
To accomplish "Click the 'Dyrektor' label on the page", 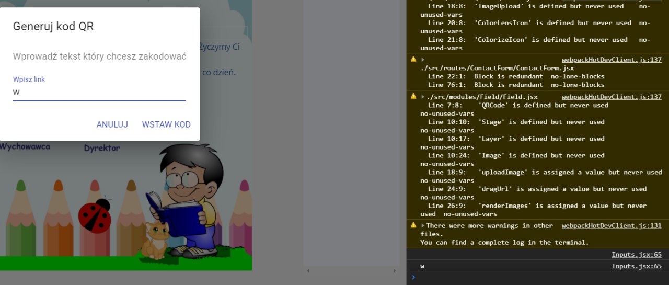I will (102, 149).
